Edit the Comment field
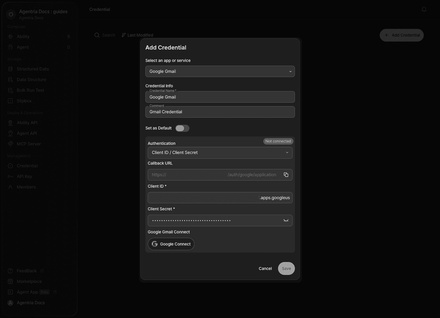This screenshot has height=318, width=440. coord(220,112)
